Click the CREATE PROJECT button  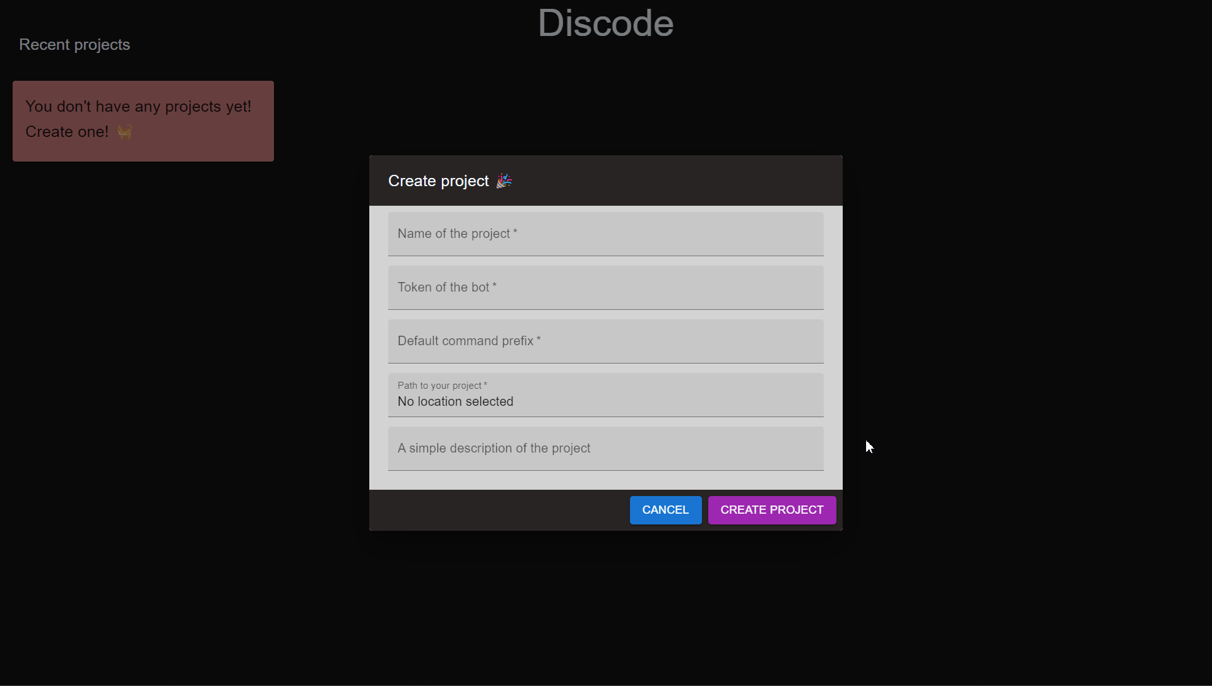(x=772, y=510)
